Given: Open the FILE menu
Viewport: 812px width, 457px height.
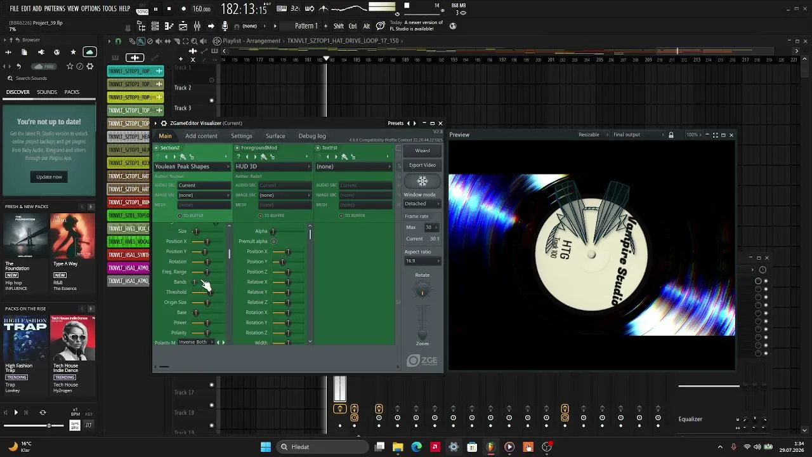Looking at the screenshot, I should coord(14,9).
